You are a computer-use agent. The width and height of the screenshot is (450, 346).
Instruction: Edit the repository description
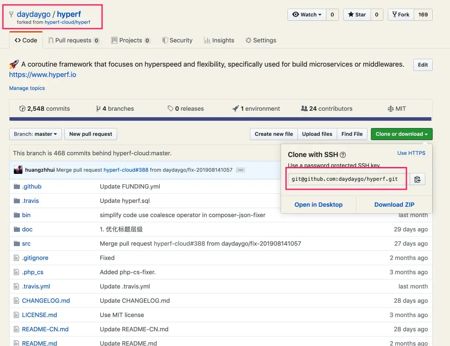tap(423, 64)
